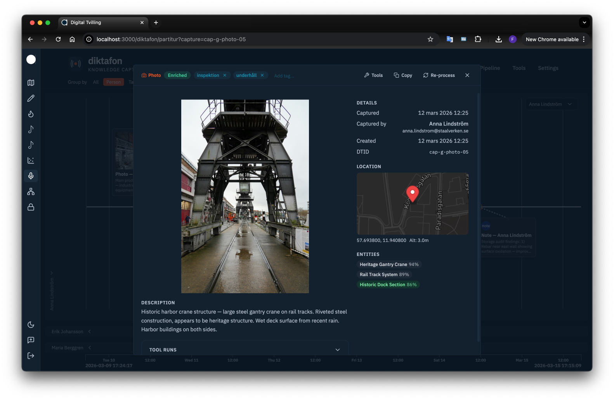Open the browser downloads icon
614x400 pixels.
(499, 39)
